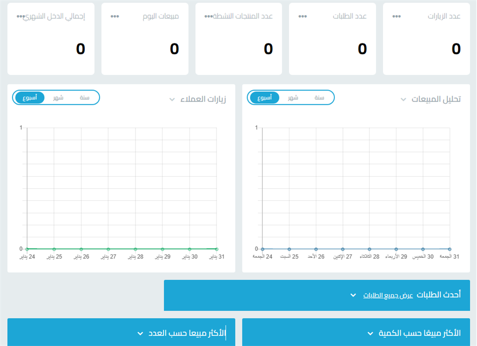The width and height of the screenshot is (477, 346).
Task: Open the options dots on مبيعات اليوم card
Action: (x=114, y=16)
